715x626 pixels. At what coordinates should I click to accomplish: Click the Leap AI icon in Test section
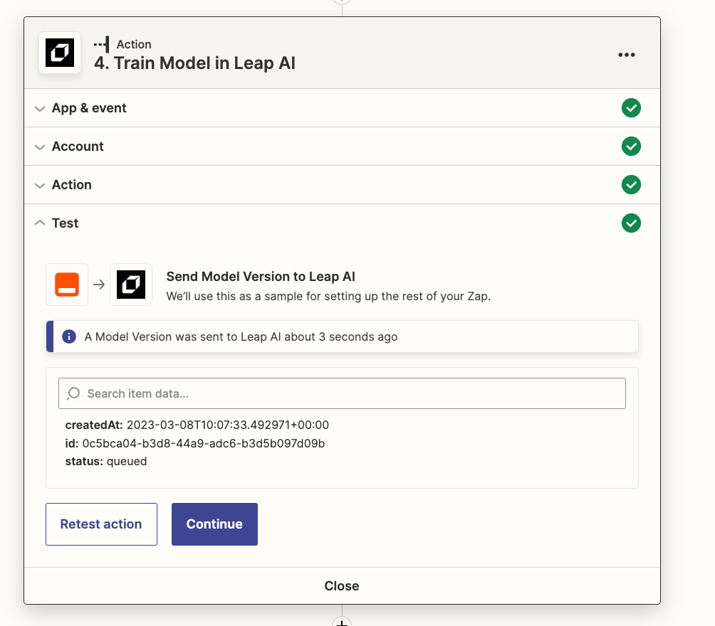click(131, 285)
